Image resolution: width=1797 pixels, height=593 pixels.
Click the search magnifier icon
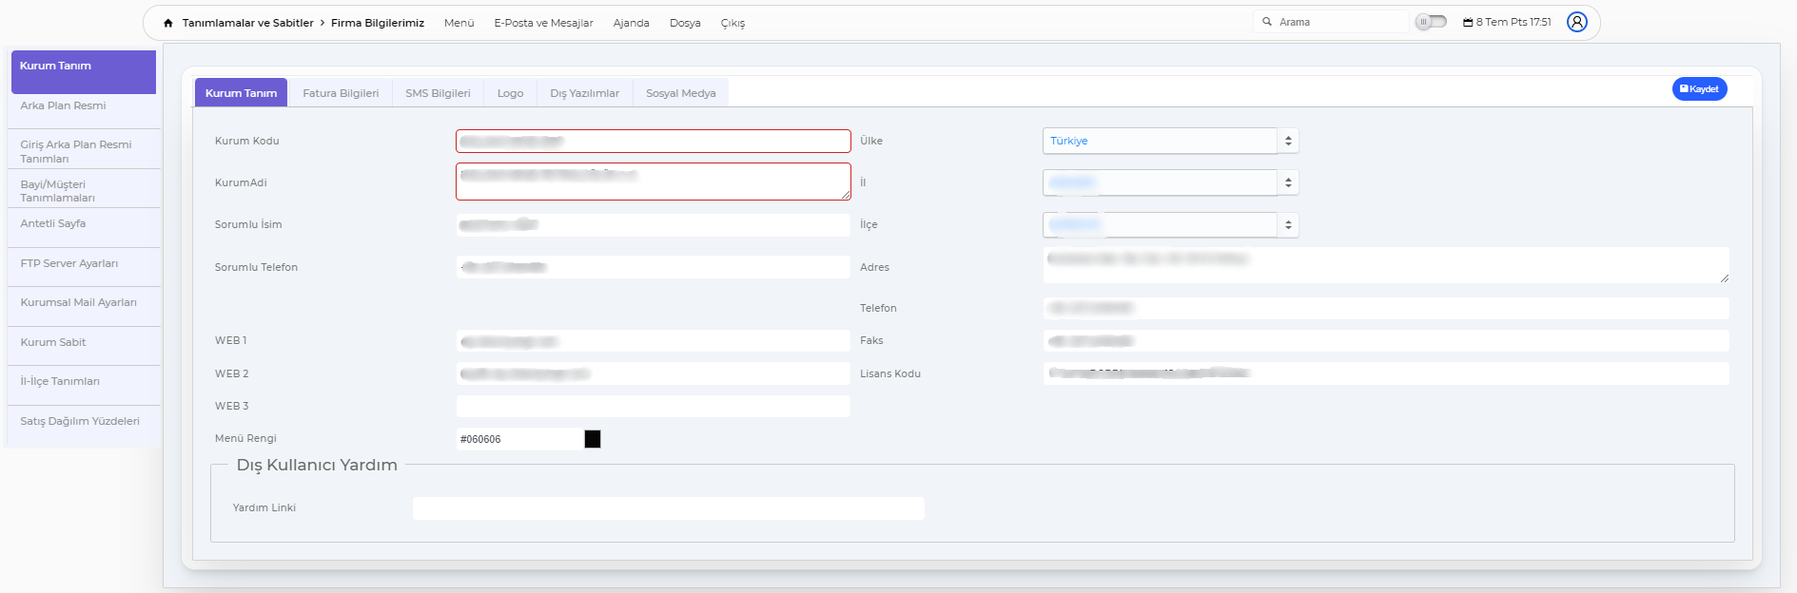(1267, 22)
